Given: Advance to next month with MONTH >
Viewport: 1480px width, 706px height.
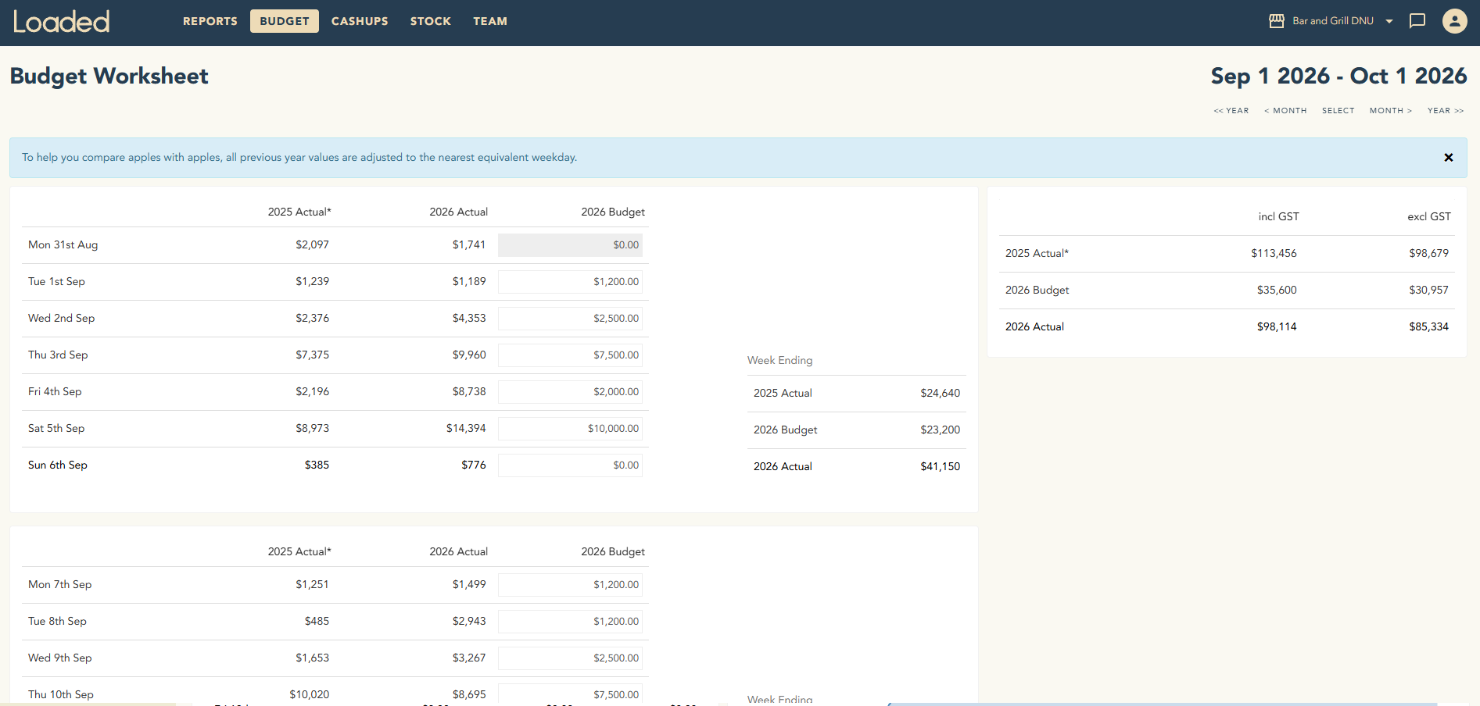Looking at the screenshot, I should (1391, 111).
